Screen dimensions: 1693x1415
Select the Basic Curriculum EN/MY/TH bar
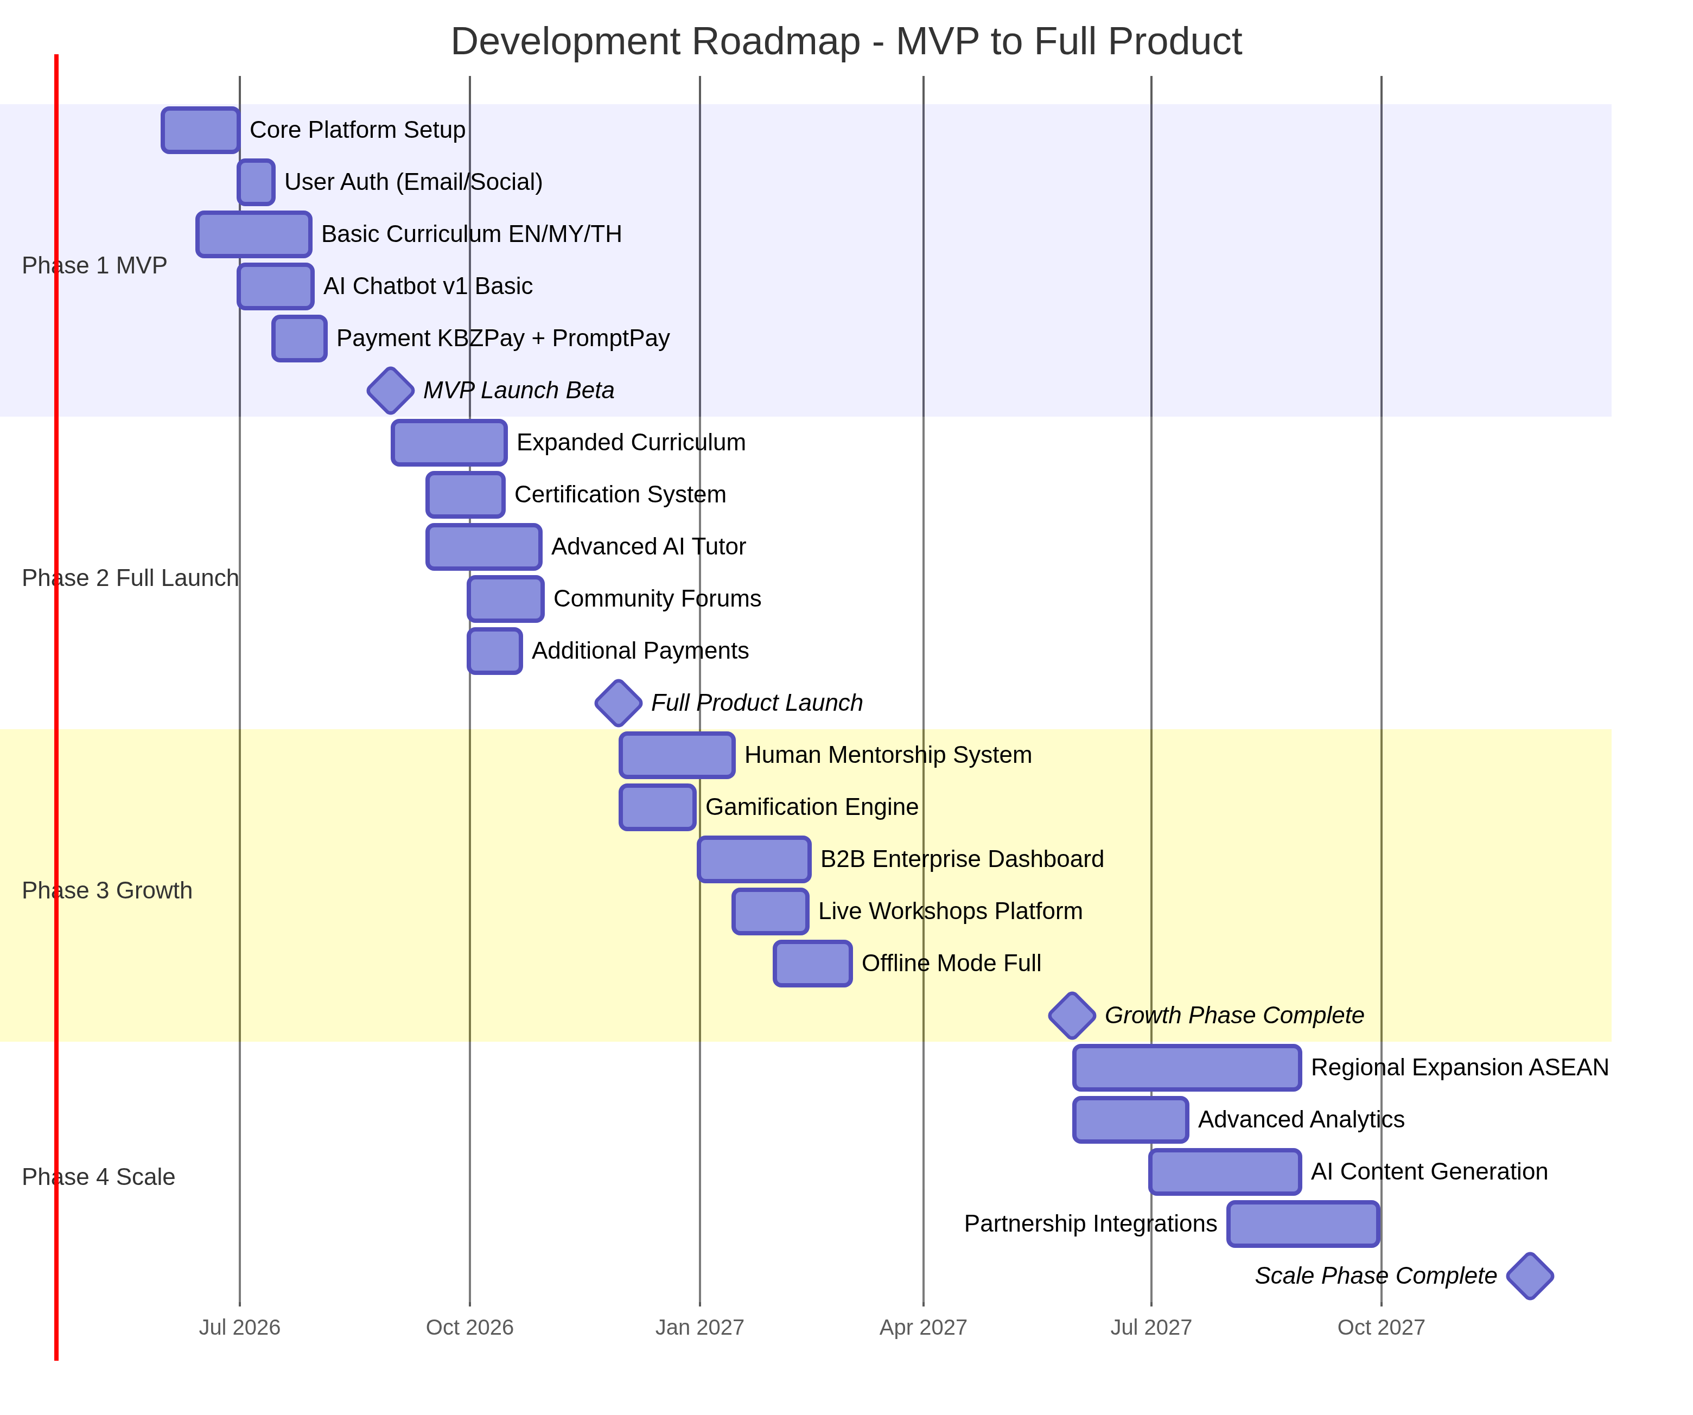click(x=253, y=234)
